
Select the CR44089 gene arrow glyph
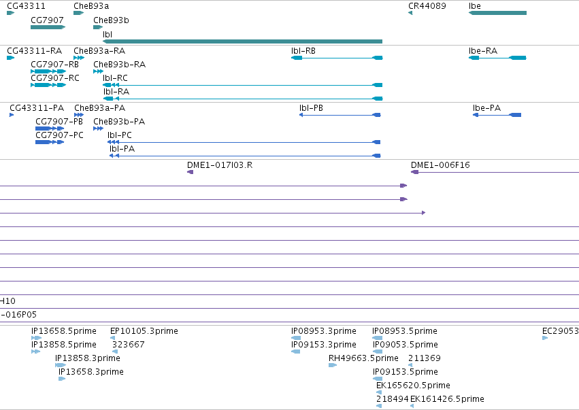(x=410, y=13)
